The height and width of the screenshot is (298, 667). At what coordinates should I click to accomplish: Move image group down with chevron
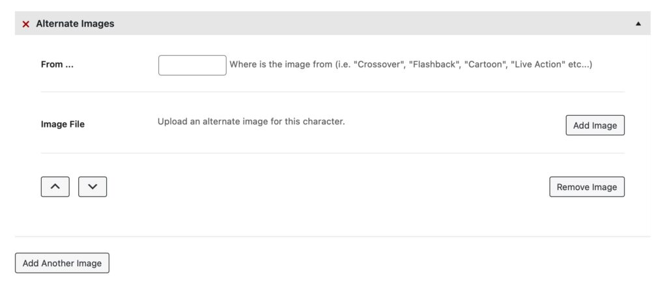(92, 187)
